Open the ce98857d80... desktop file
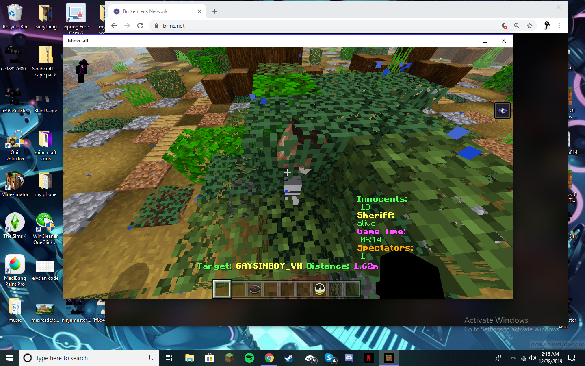The image size is (585, 366). 15,58
